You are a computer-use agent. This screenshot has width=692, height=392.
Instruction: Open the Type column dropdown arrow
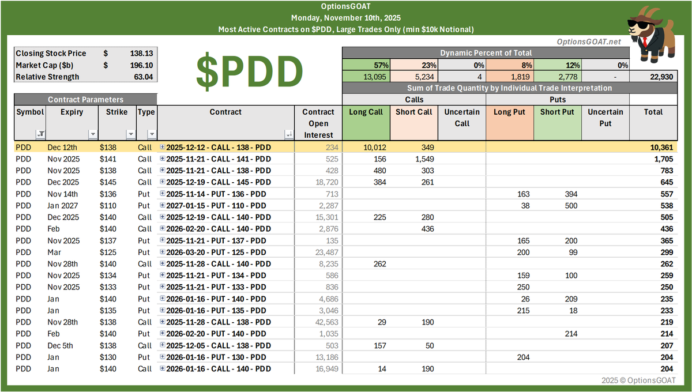pyautogui.click(x=152, y=134)
